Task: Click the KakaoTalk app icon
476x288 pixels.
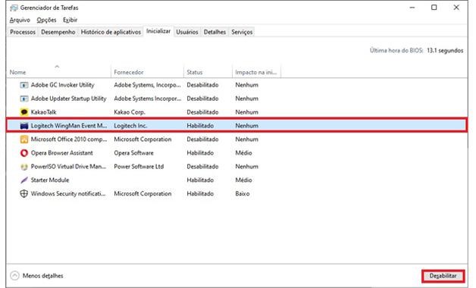Action: [24, 112]
